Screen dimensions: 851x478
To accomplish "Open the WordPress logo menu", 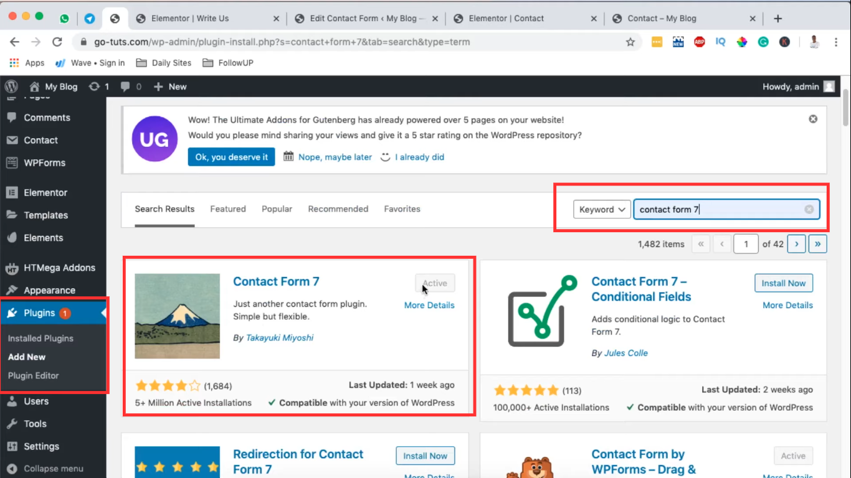I will [x=11, y=87].
